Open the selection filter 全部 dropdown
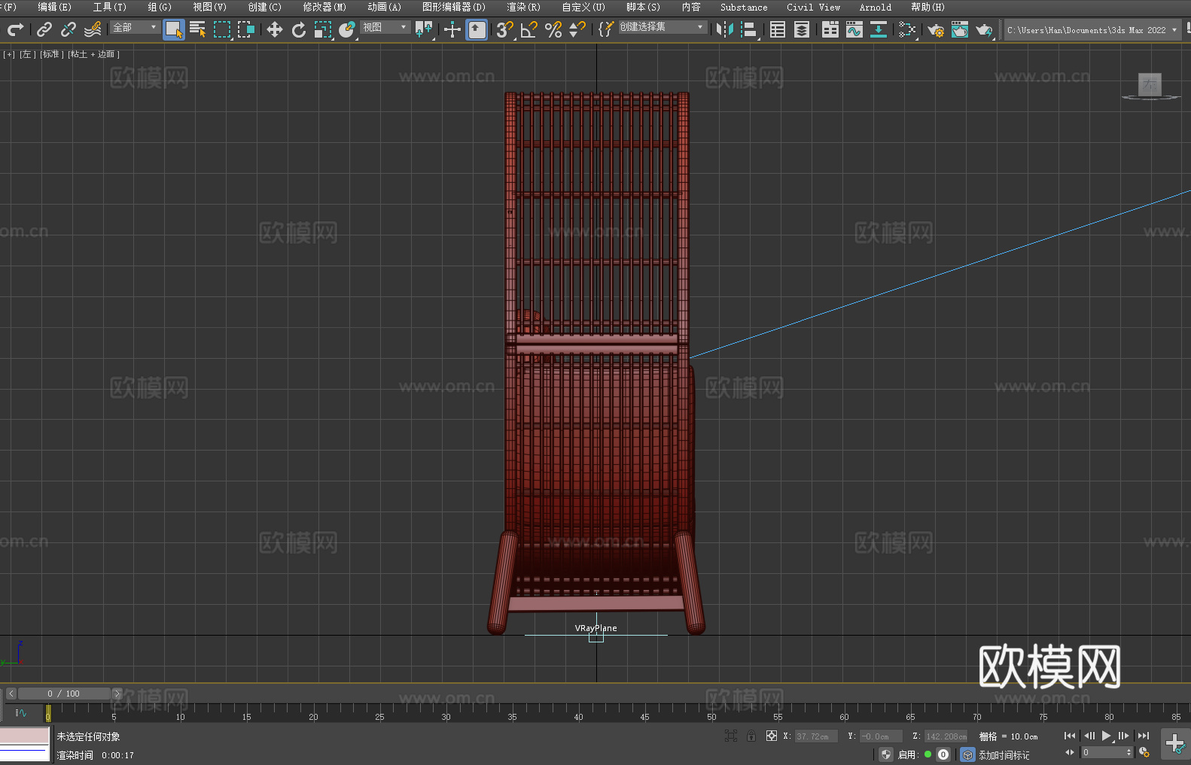Viewport: 1191px width, 765px height. (135, 27)
